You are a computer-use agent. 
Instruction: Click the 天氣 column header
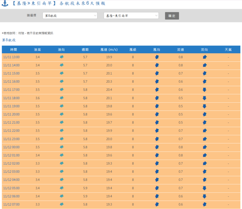(228, 49)
